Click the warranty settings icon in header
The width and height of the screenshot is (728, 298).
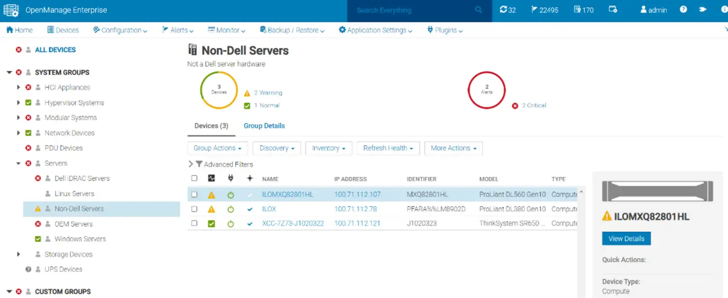[x=613, y=10]
